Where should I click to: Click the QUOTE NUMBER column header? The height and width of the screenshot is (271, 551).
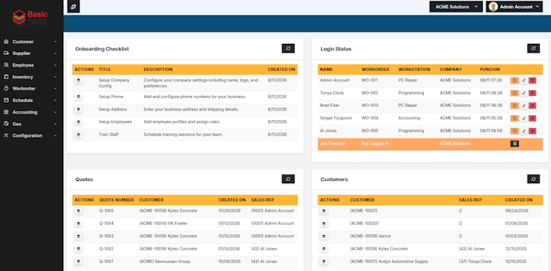tap(116, 200)
